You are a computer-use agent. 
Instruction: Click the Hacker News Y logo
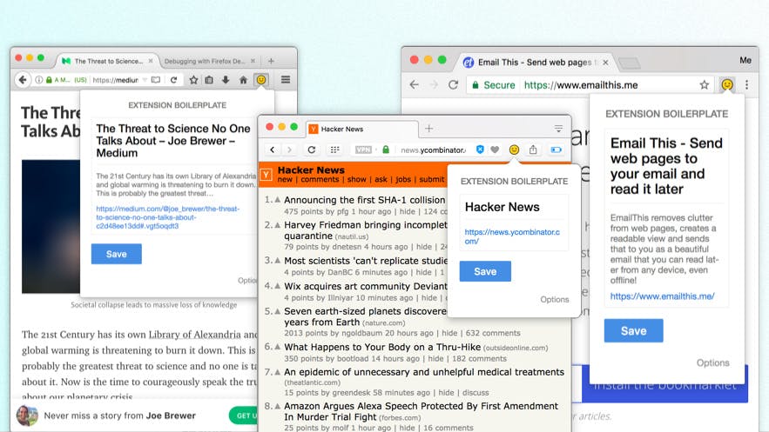(266, 175)
